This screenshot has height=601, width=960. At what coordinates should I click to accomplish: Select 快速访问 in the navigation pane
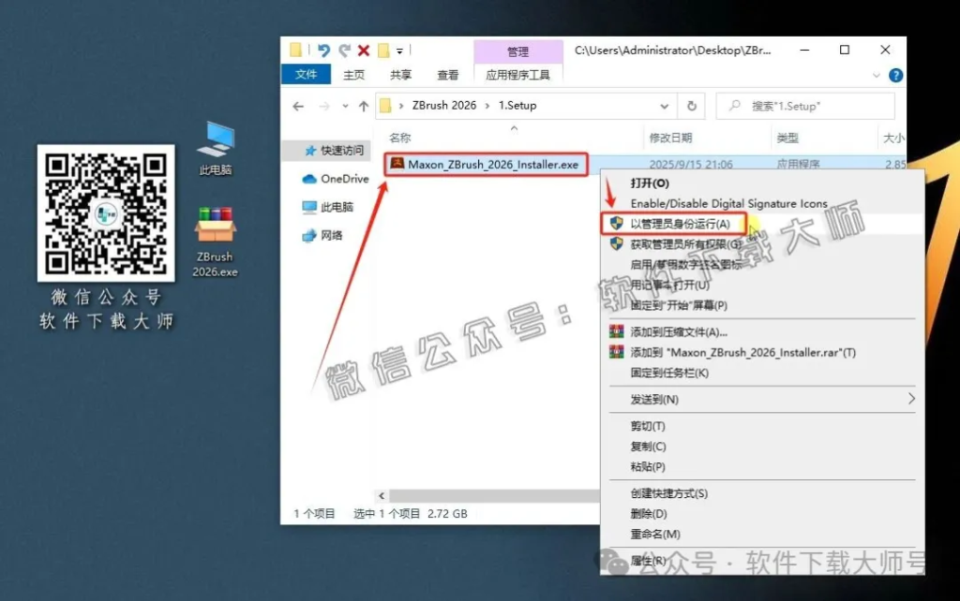341,150
